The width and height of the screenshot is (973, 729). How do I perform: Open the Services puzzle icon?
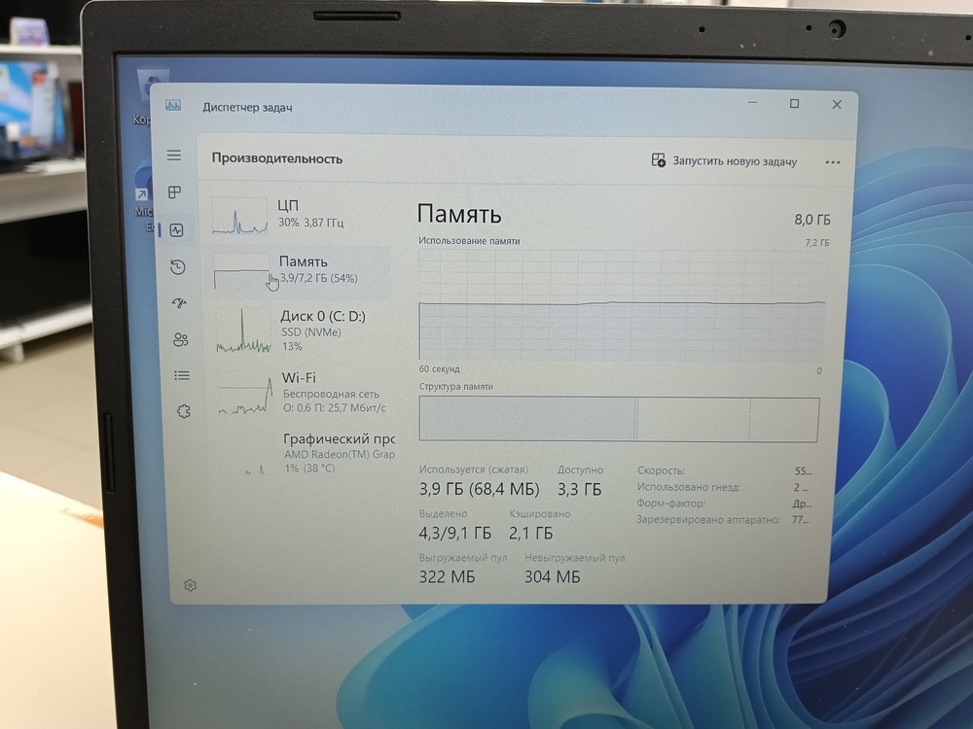click(x=184, y=411)
